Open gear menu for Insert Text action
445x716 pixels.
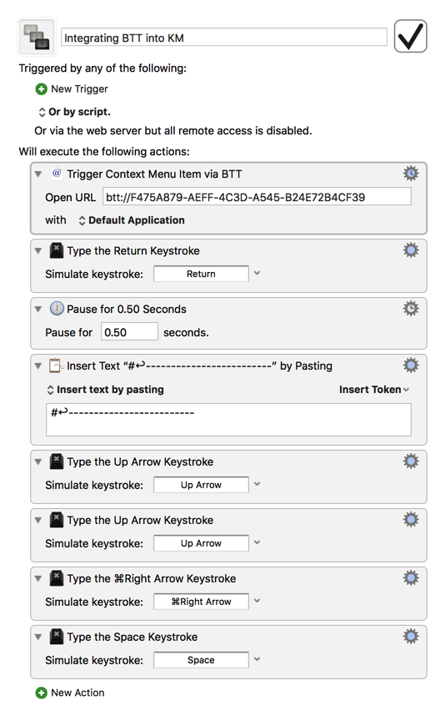coord(411,366)
